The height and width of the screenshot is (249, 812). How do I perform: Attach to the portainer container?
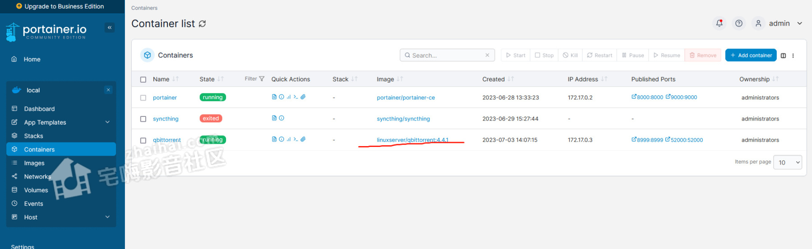(303, 97)
